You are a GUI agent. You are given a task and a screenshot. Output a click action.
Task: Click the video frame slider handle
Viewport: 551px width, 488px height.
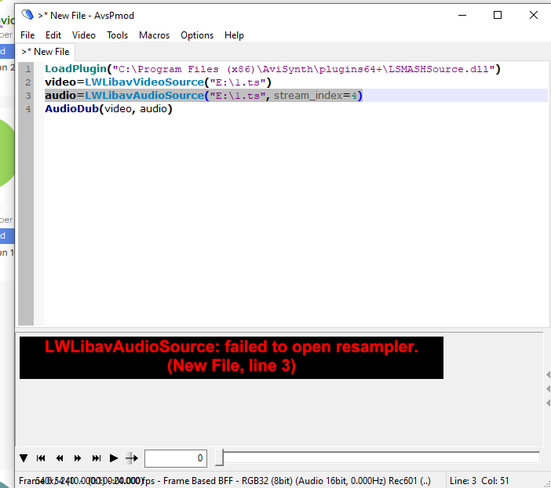click(219, 457)
